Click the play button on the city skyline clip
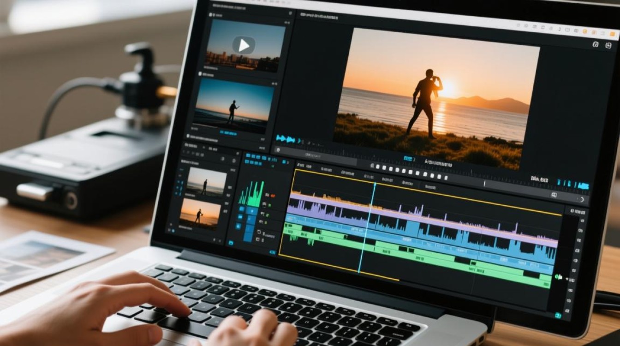The width and height of the screenshot is (620, 346). click(244, 45)
